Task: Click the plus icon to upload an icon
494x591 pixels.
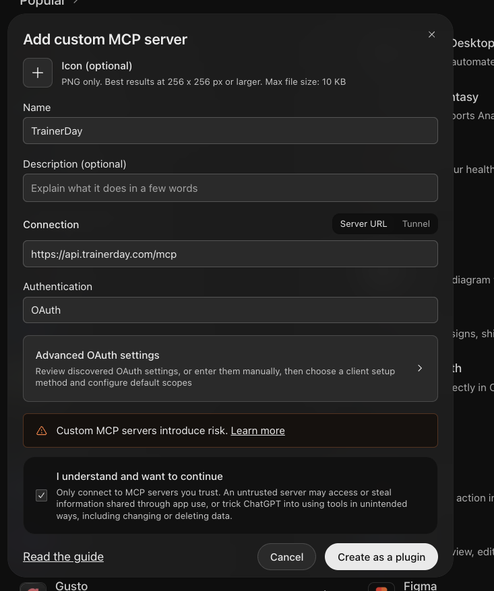Action: pyautogui.click(x=38, y=73)
